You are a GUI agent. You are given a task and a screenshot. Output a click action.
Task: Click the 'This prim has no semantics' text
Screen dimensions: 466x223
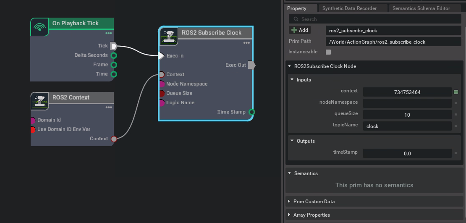374,185
